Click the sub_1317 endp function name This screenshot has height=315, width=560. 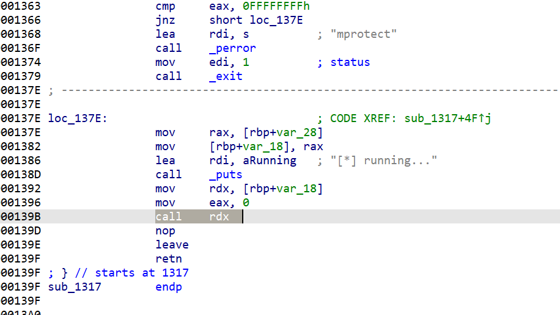[x=75, y=287]
